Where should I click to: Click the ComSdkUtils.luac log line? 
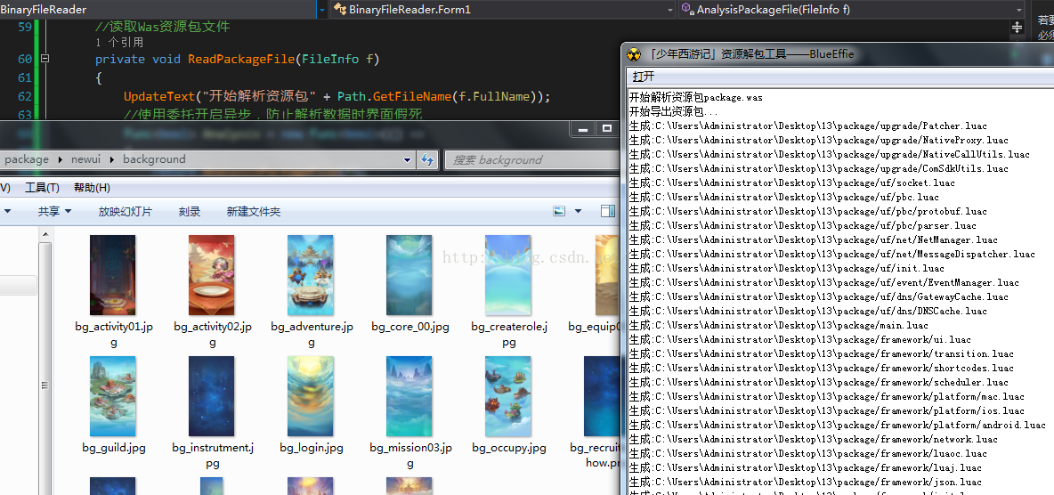tap(819, 169)
